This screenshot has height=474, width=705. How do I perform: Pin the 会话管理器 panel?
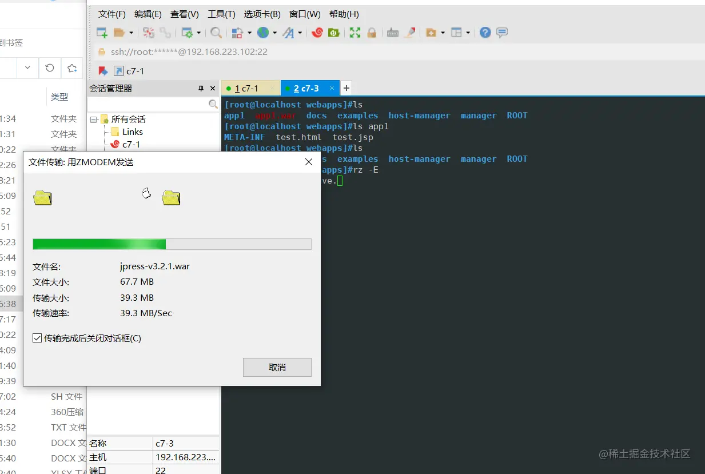(x=201, y=89)
